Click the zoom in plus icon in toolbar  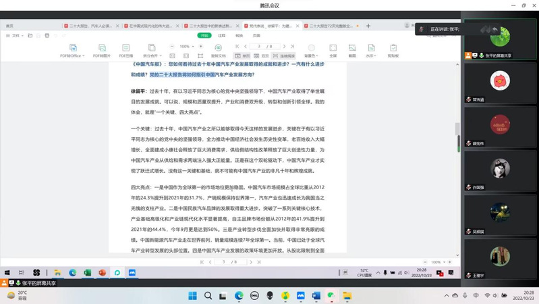coord(200,47)
